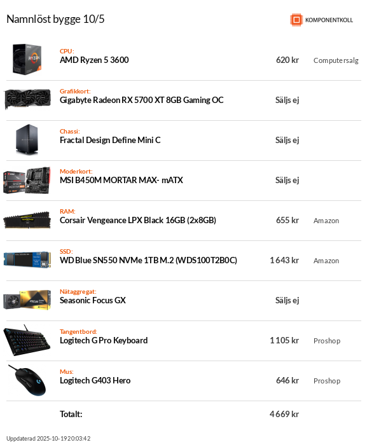Click the Gigabyte RX 5700 XT graphics card image
The height and width of the screenshot is (447, 367).
tap(27, 99)
